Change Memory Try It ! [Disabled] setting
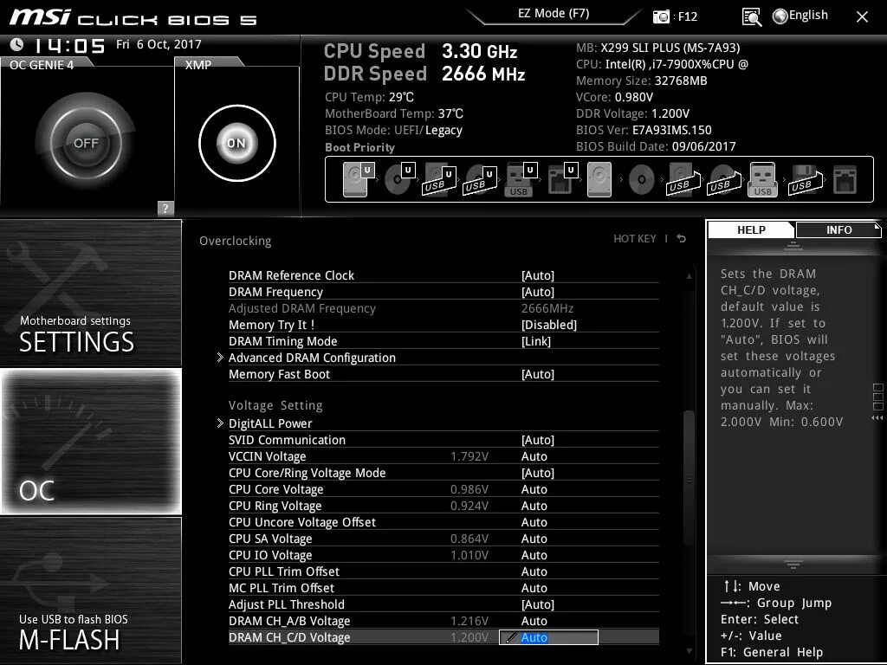Image resolution: width=887 pixels, height=665 pixels. point(548,325)
